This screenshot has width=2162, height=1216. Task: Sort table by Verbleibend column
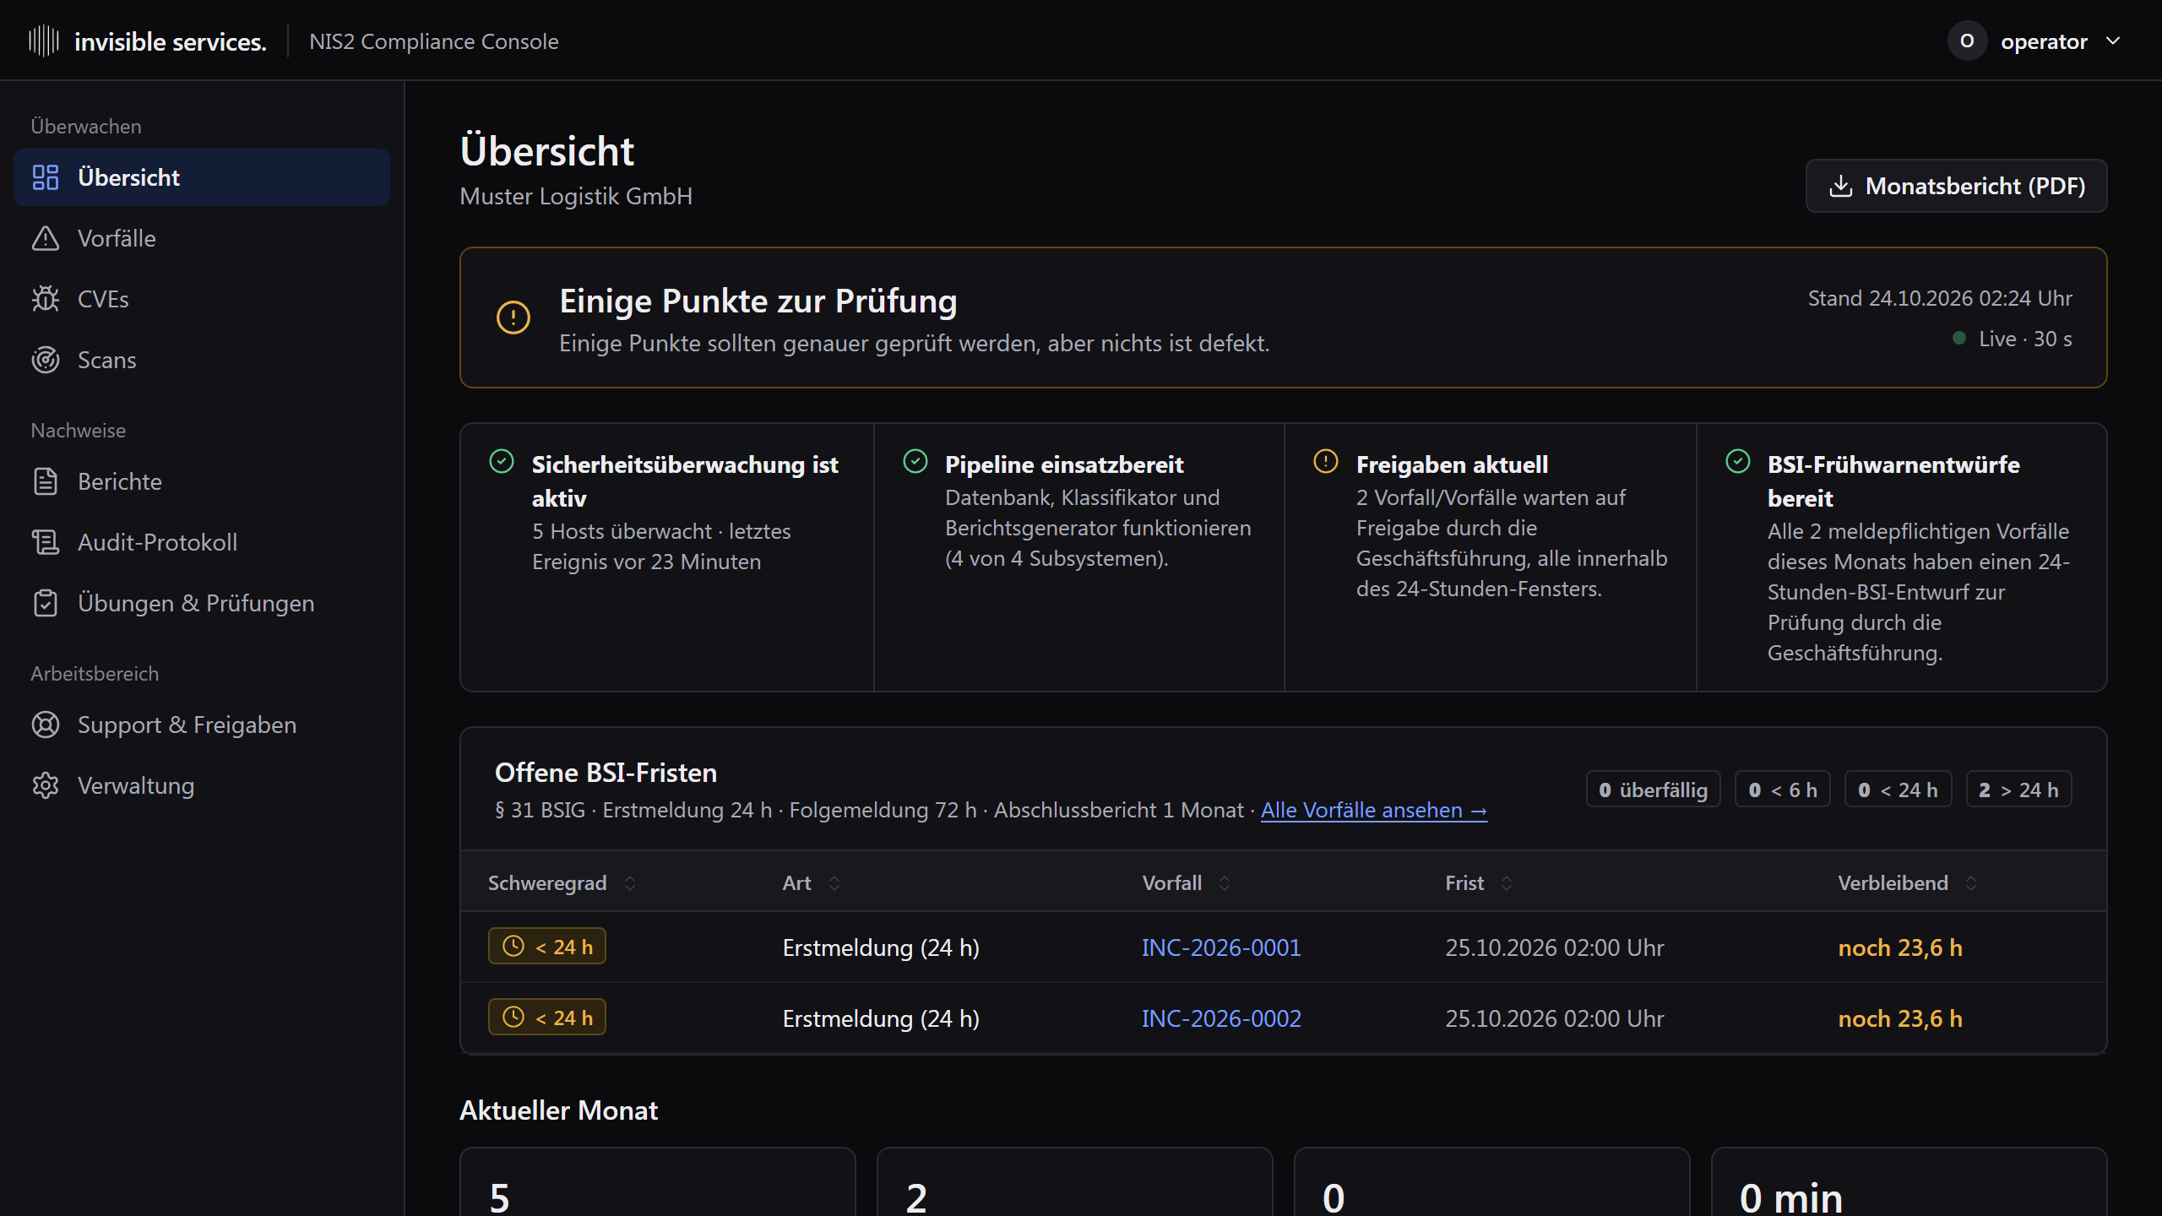pos(1908,883)
